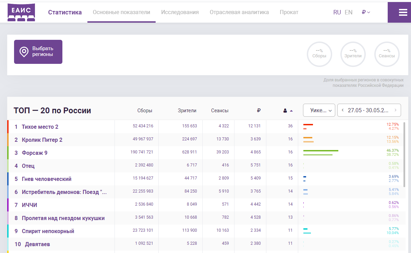Open the Основные показатели tab
411x253 pixels.
click(121, 12)
